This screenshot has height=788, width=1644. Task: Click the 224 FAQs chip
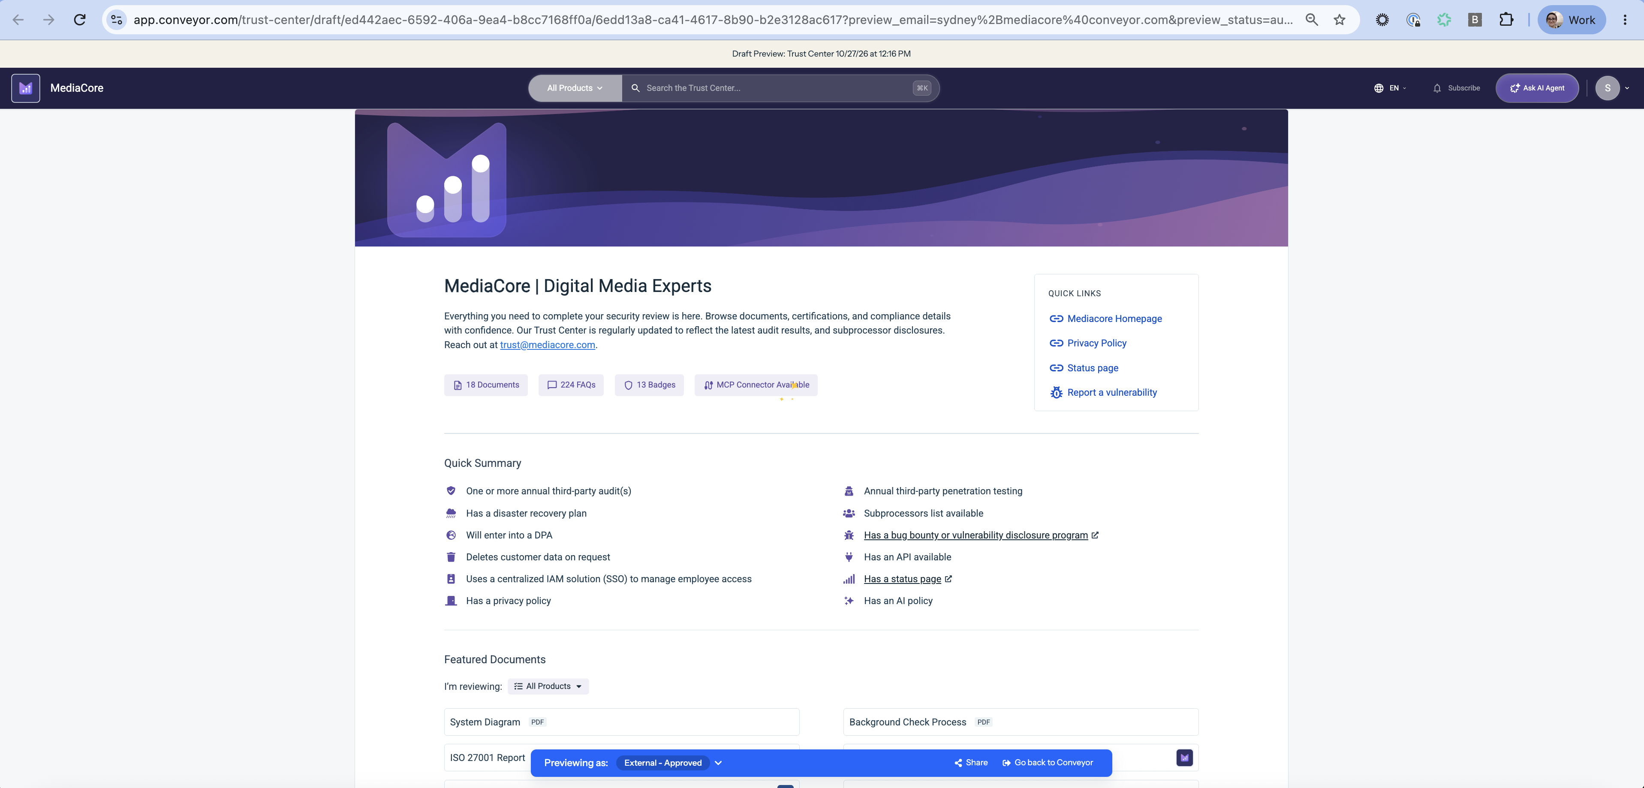[571, 385]
